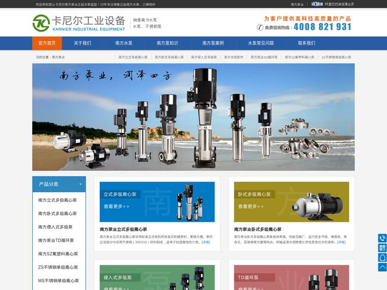Screen dimensions: 387x290
Task: Click title 南方泵业立式多级离心泵
Action: [x=123, y=229]
